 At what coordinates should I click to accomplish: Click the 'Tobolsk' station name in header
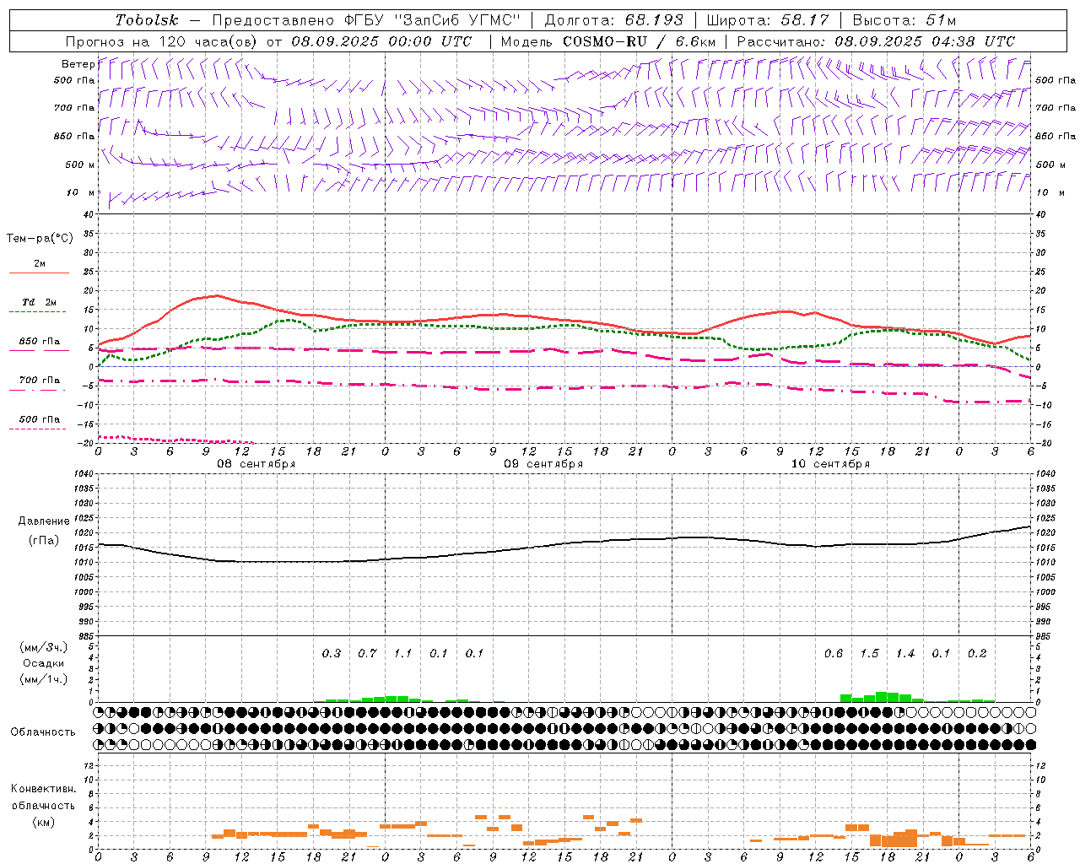click(x=148, y=20)
